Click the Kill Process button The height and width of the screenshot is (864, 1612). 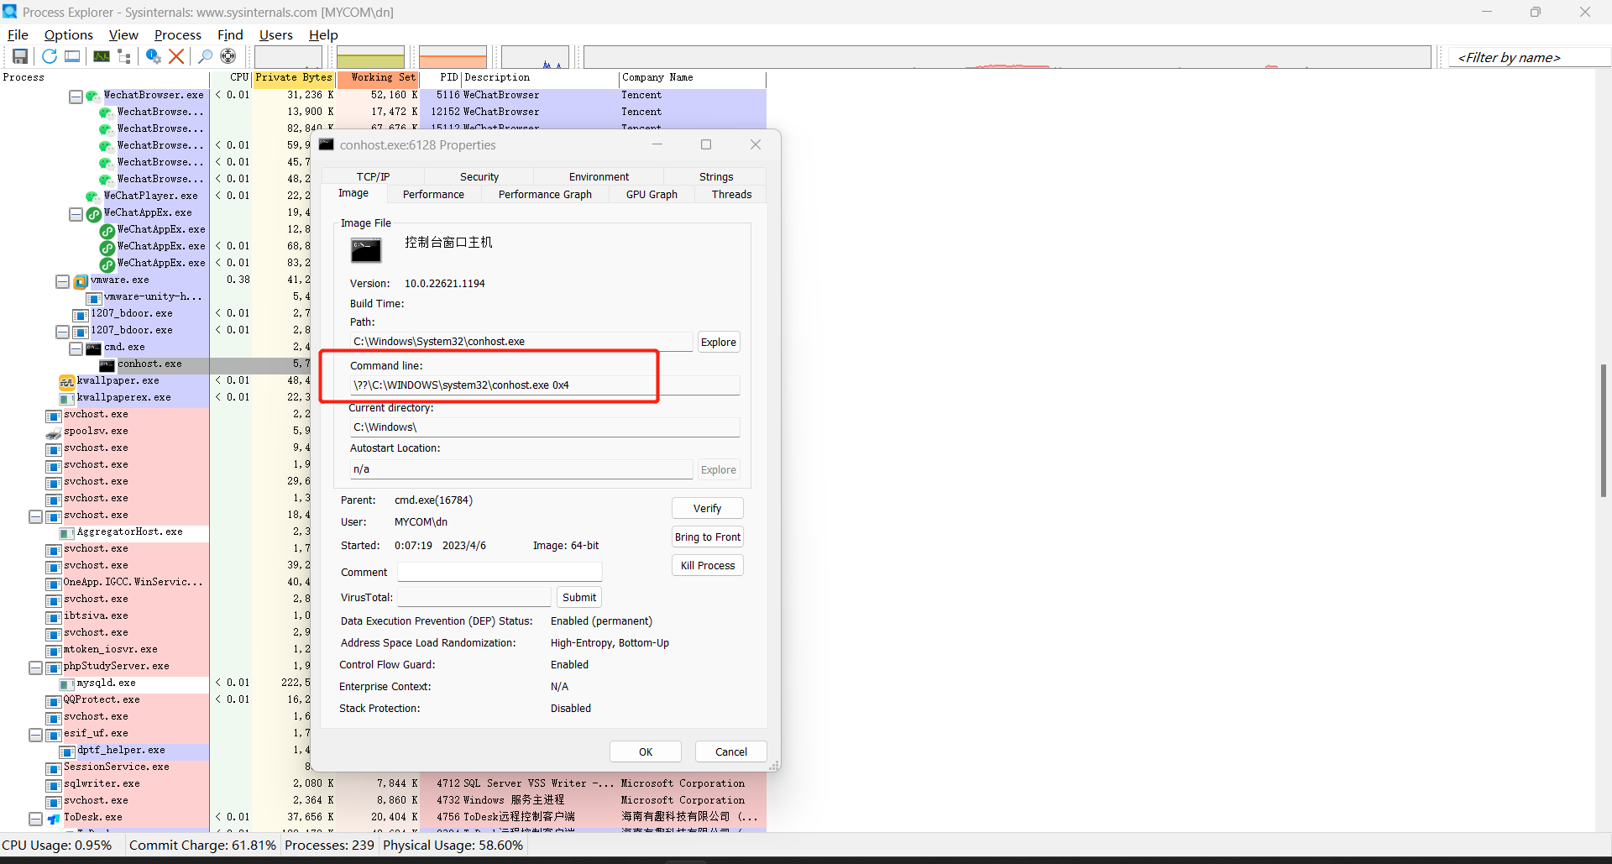coord(708,565)
